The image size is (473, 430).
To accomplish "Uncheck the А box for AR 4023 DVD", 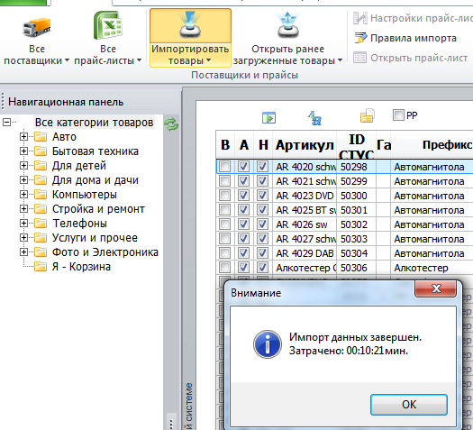I will tap(243, 196).
